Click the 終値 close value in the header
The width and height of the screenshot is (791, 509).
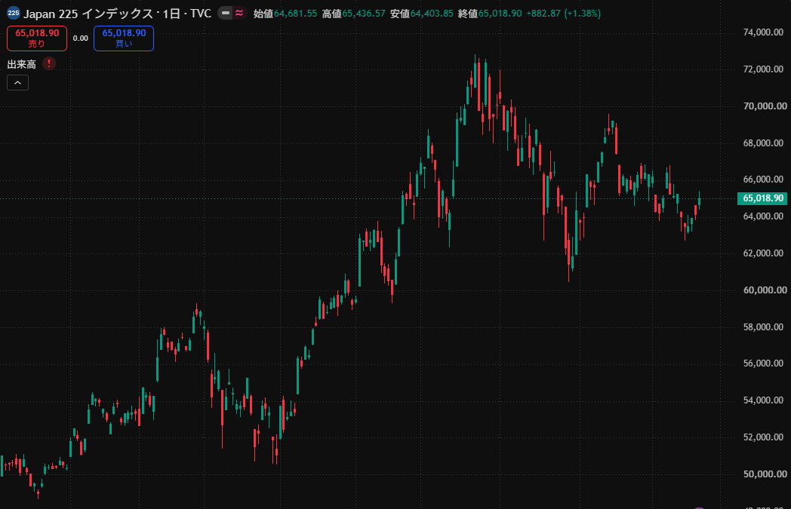tap(500, 14)
